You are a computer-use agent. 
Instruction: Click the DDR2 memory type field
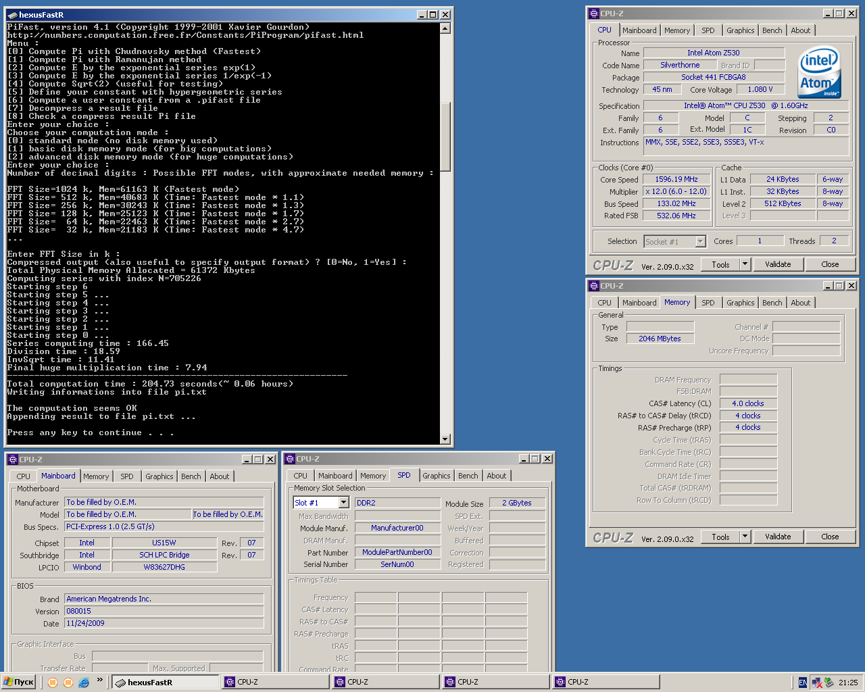[397, 503]
